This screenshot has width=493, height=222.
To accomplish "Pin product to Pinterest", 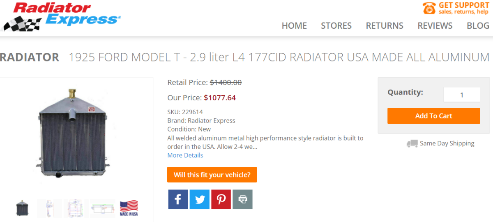I will tap(221, 199).
